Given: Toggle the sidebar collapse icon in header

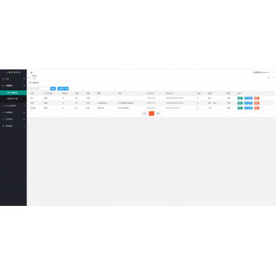Looking at the screenshot, I should (x=31, y=72).
